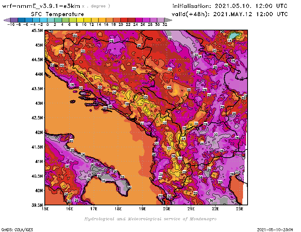Click the 40N latitude axis label

coord(39,191)
